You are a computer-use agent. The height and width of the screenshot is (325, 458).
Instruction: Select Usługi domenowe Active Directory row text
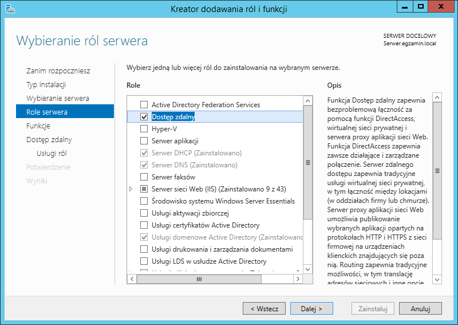coord(227,237)
